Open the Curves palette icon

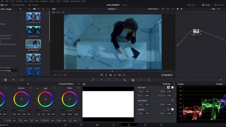pos(93,80)
